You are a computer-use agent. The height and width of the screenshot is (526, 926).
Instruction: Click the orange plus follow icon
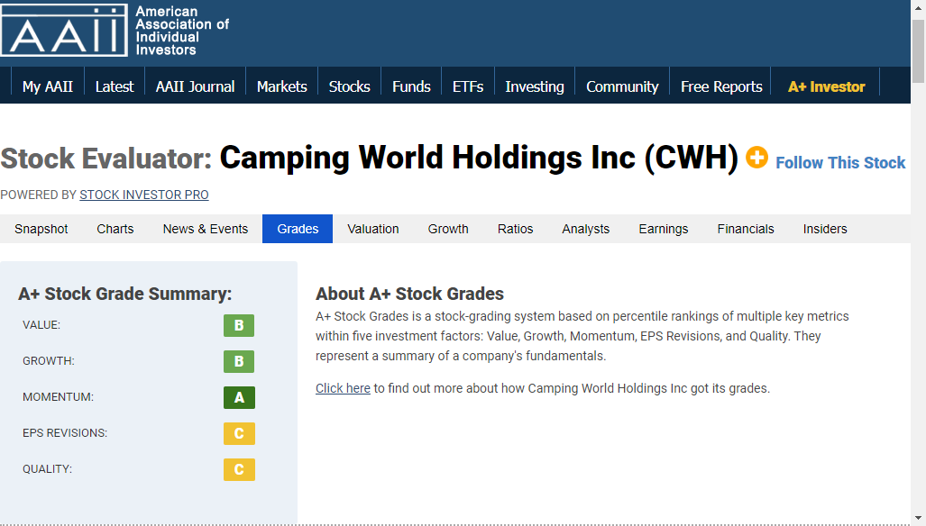pyautogui.click(x=756, y=158)
